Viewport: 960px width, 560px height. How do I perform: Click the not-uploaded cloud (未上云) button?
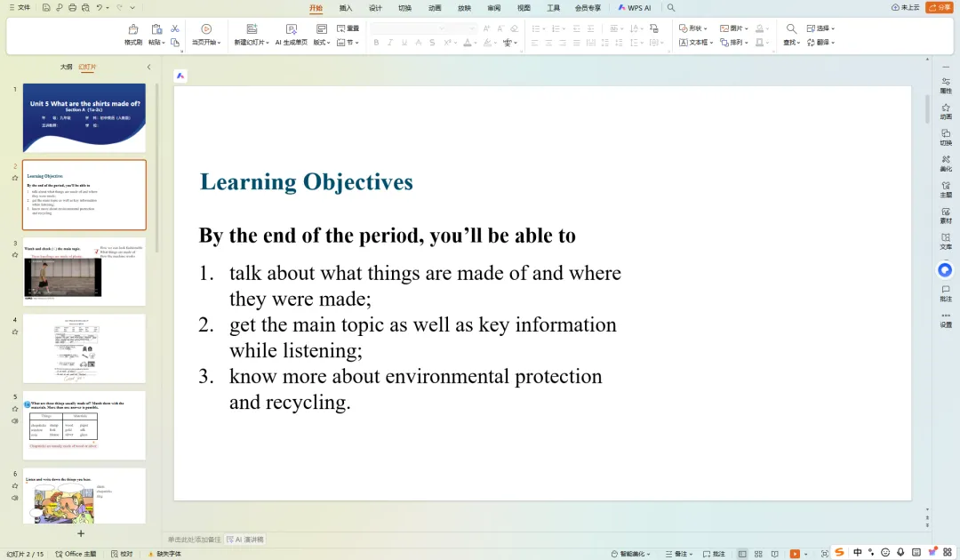(906, 7)
